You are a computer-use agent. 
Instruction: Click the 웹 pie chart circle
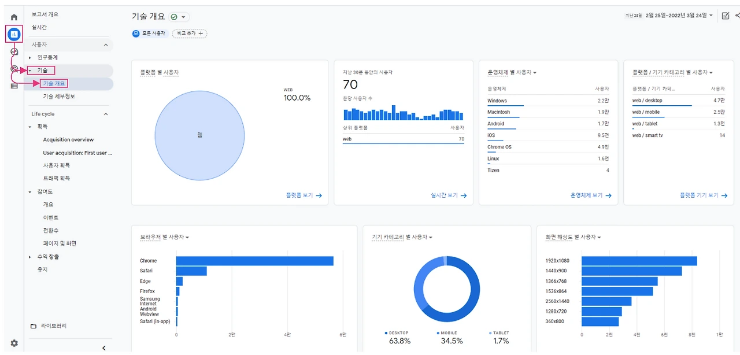[200, 135]
